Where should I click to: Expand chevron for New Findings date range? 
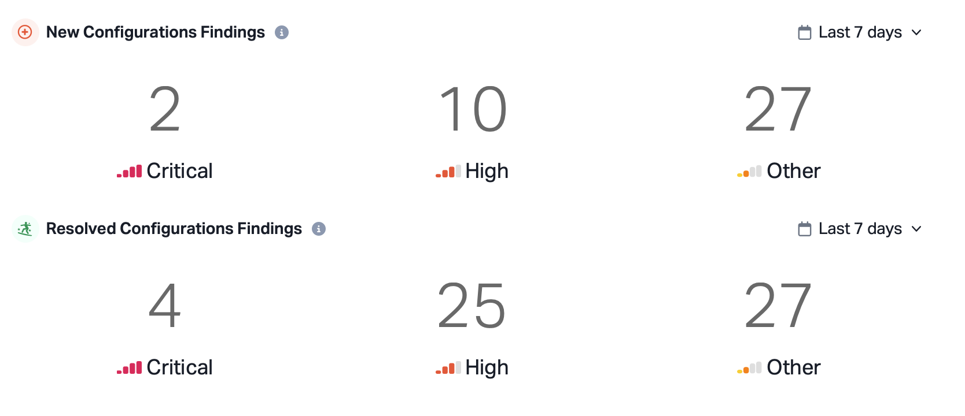pyautogui.click(x=916, y=32)
